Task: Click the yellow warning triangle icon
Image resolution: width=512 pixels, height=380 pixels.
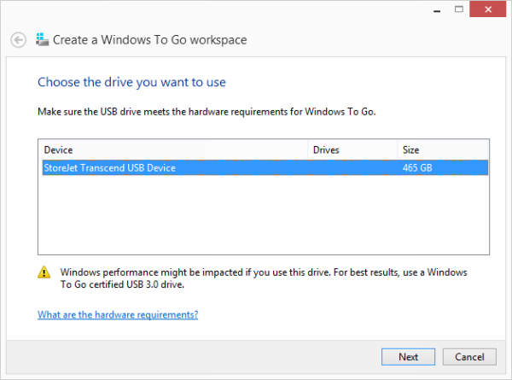Action: pos(44,273)
